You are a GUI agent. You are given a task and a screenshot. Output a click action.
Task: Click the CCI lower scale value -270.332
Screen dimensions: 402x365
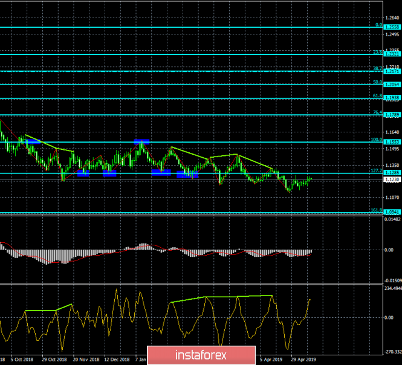click(x=393, y=352)
